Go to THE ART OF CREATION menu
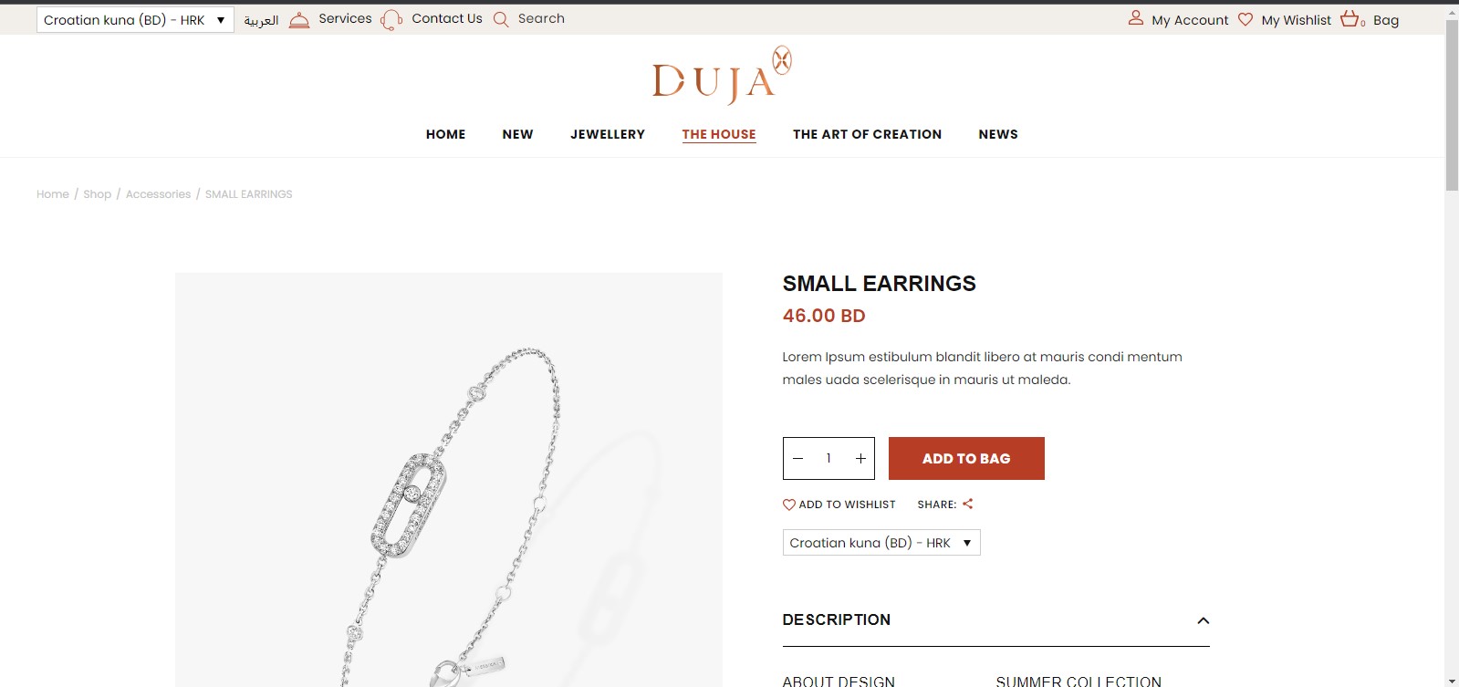The image size is (1459, 687). click(867, 134)
